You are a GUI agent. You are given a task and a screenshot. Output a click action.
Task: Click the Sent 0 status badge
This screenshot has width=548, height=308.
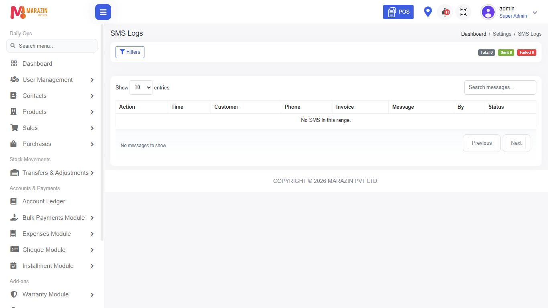pos(506,53)
